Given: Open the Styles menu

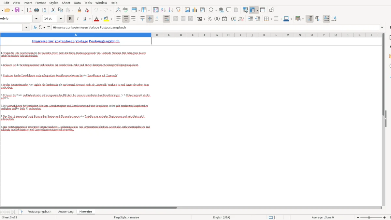Looking at the screenshot, I should (54, 3).
